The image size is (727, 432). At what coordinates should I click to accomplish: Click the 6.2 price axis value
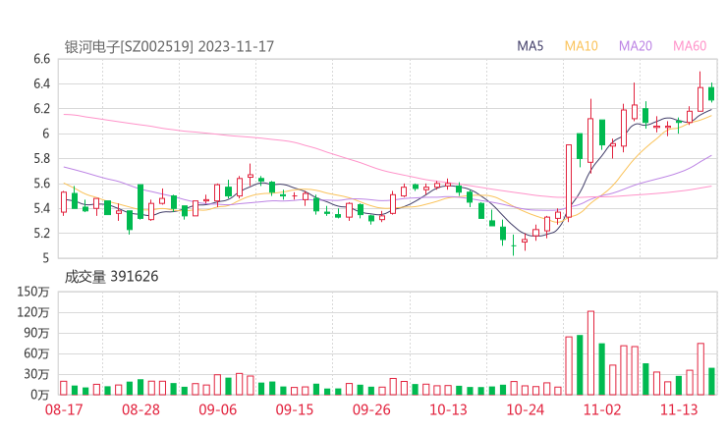coord(41,109)
